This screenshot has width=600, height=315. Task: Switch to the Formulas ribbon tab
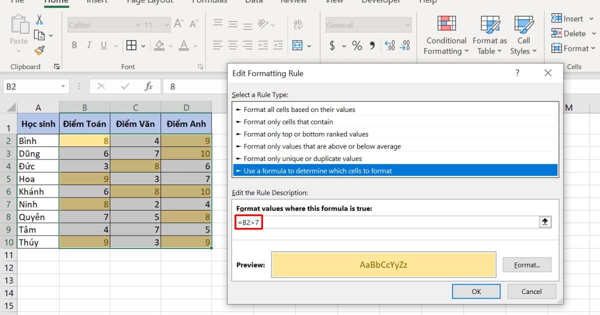coord(209,2)
